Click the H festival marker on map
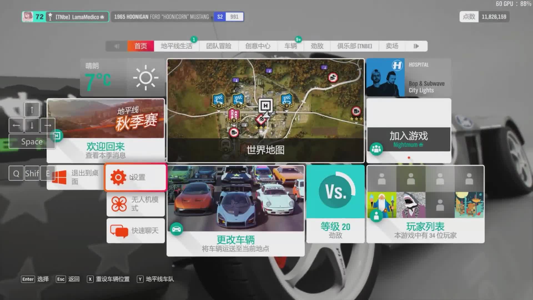The height and width of the screenshot is (300, 533). 265,106
